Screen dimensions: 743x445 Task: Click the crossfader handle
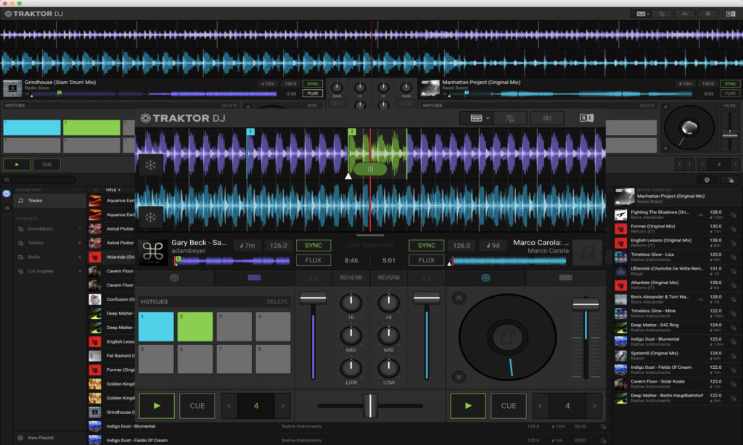370,406
